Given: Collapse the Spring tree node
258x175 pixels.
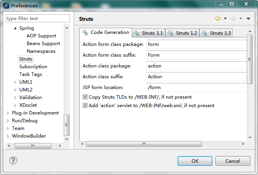Looking at the screenshot, I should pyautogui.click(x=15, y=28).
